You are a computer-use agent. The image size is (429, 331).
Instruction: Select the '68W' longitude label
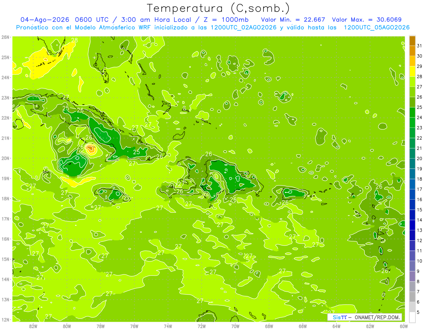269,326
